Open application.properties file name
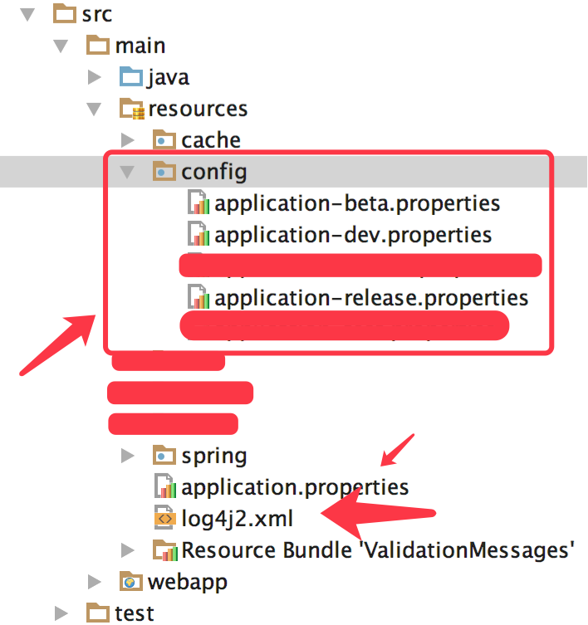The width and height of the screenshot is (588, 625). (295, 488)
